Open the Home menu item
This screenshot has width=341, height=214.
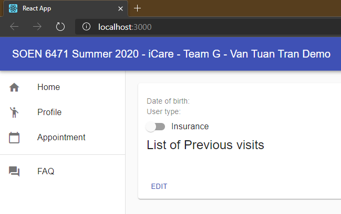[x=63, y=87]
